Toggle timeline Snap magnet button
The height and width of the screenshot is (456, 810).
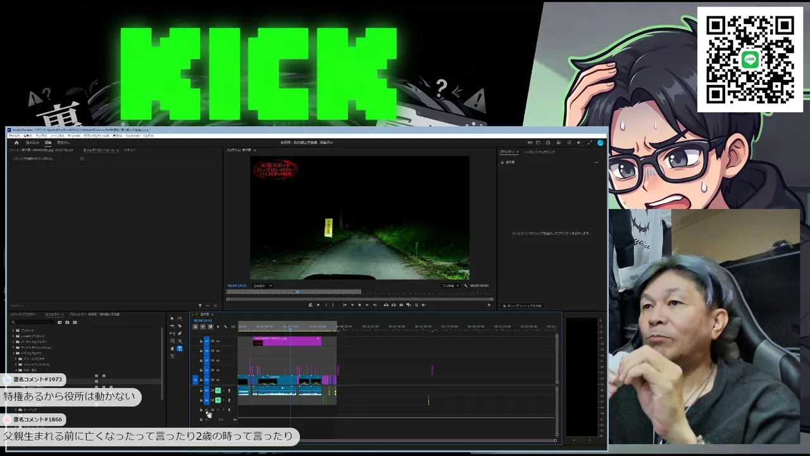203,327
